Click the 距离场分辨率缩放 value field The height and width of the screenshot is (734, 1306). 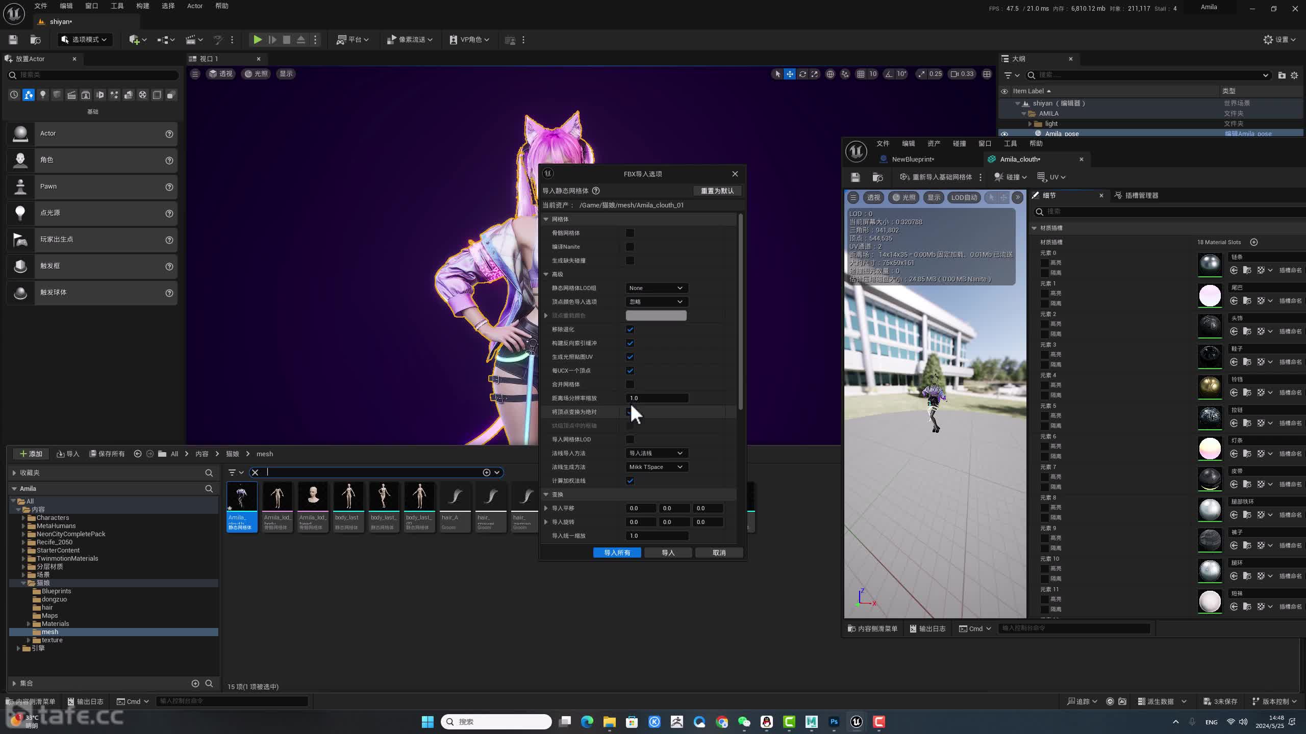(657, 398)
